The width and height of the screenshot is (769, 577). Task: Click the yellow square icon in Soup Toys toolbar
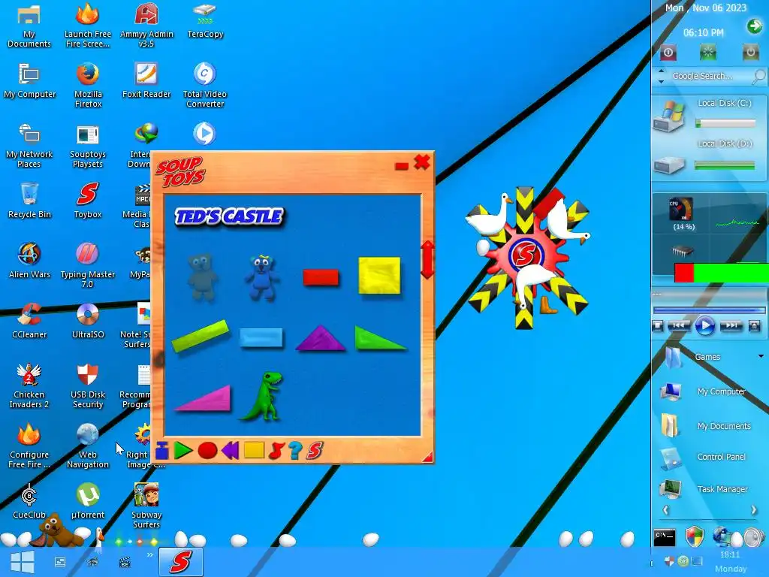click(x=254, y=450)
